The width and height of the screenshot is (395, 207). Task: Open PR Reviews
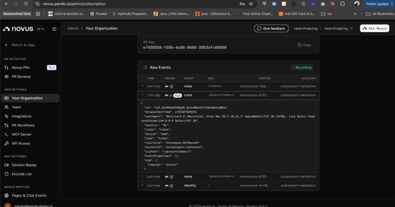click(x=21, y=76)
